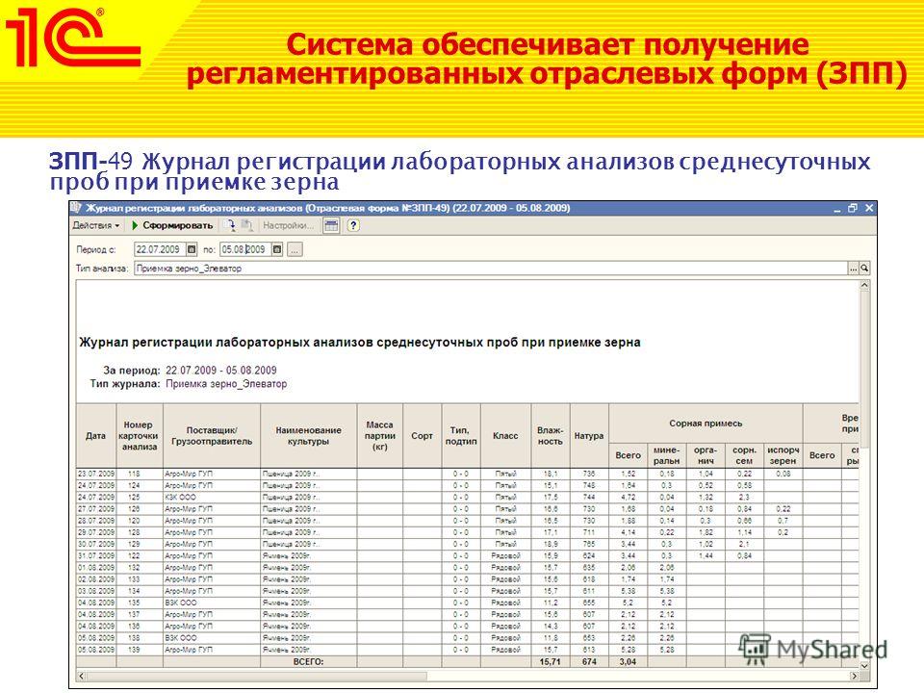Viewport: 924px width, 693px height.
Task: Click the ВСЕГО: totals label
Action: (308, 662)
